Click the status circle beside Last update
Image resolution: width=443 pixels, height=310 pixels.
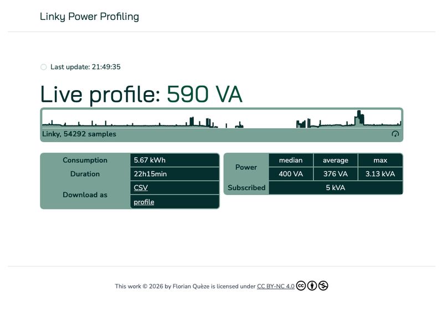[44, 67]
